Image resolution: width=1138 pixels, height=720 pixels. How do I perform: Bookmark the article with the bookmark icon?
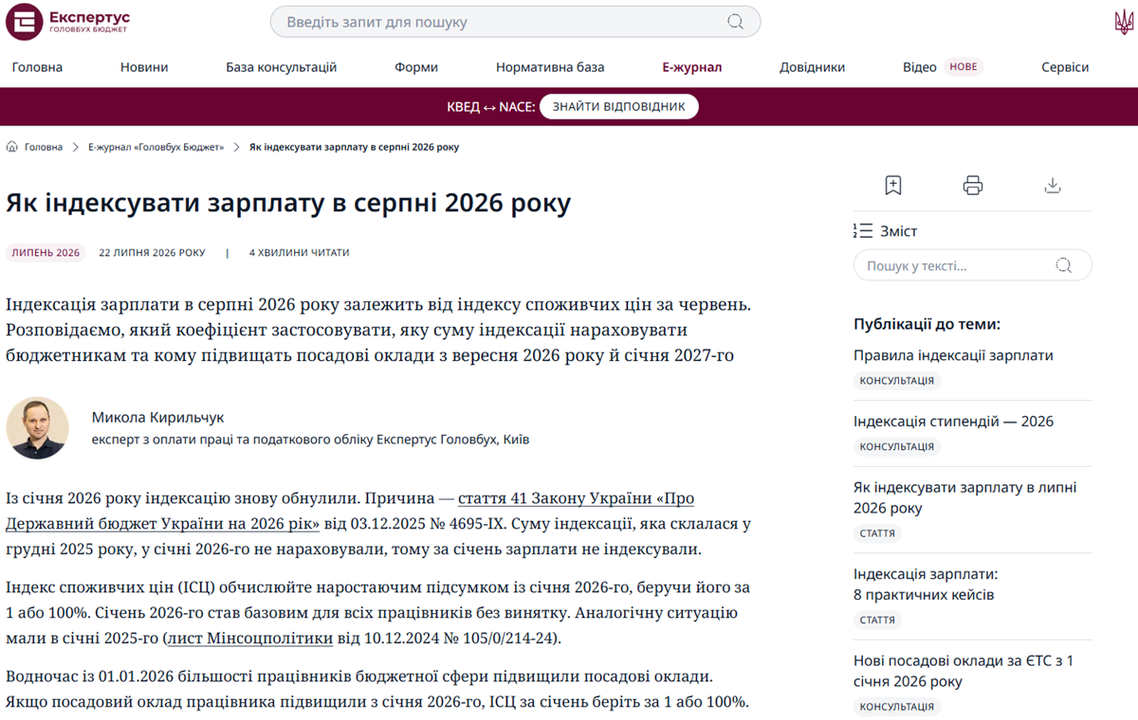[893, 186]
